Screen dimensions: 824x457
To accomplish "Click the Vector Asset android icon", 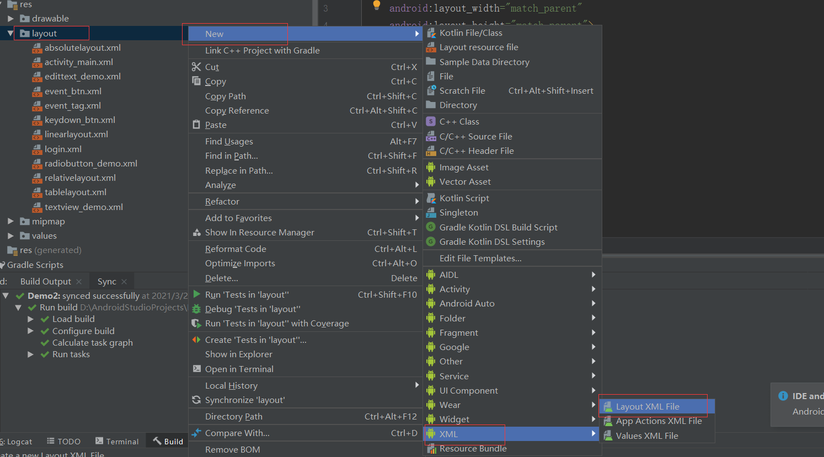I will point(431,182).
